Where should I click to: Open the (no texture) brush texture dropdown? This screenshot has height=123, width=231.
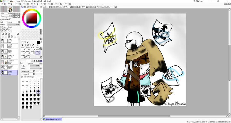(34, 74)
